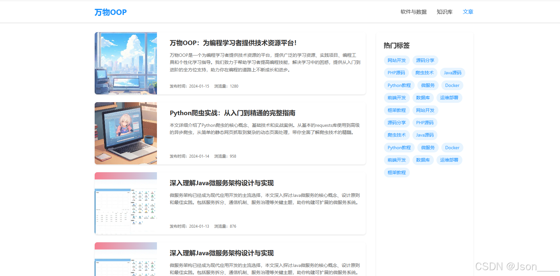The height and width of the screenshot is (276, 560).
Task: Click the 浏览量: 1280 text
Action: (x=226, y=86)
